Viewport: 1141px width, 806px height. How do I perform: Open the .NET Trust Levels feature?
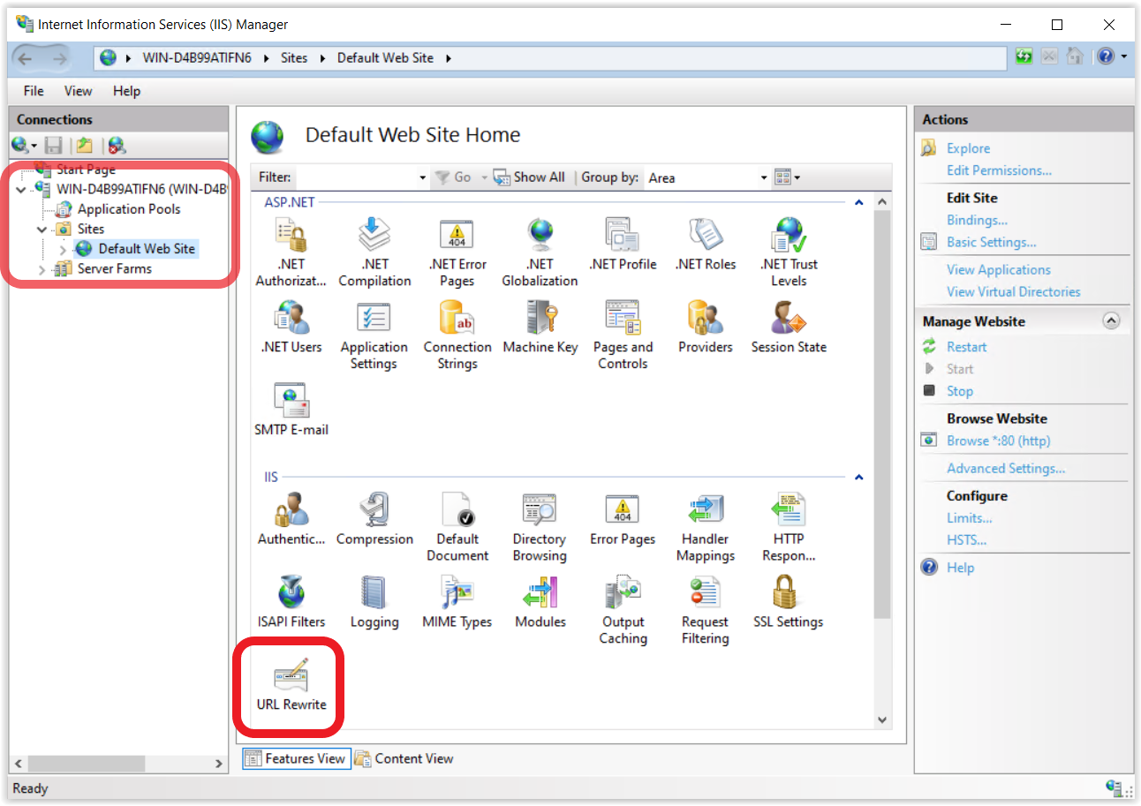[788, 253]
